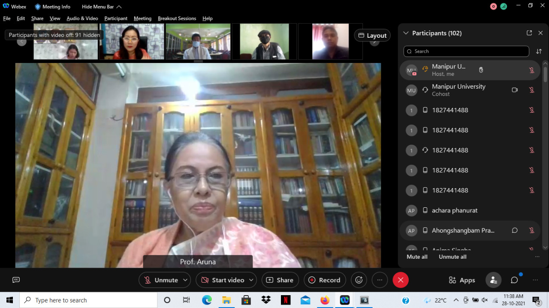Open the Chat panel icon
549x308 pixels.
[x=514, y=280]
